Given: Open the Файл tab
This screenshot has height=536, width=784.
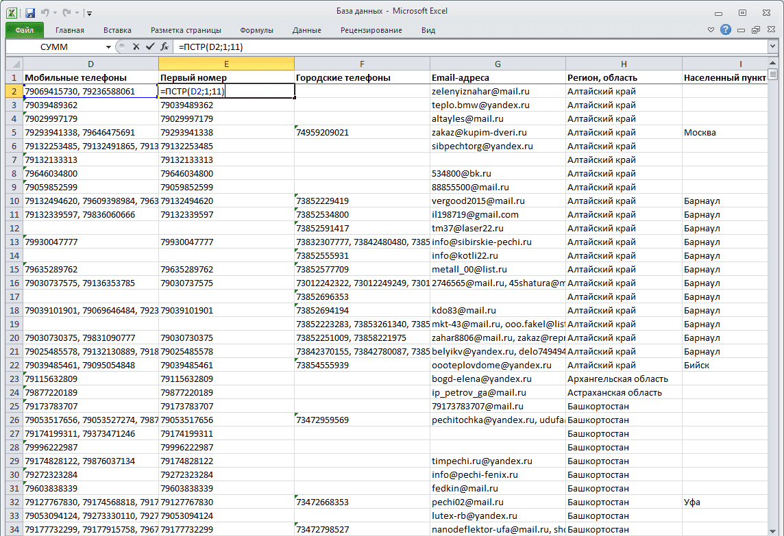Looking at the screenshot, I should 25,30.
